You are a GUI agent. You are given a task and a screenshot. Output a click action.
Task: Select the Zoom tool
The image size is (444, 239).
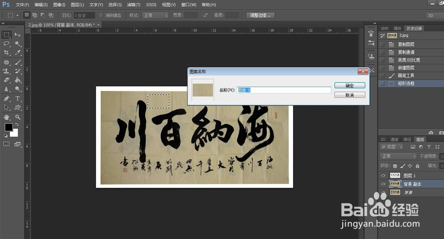coord(18,117)
